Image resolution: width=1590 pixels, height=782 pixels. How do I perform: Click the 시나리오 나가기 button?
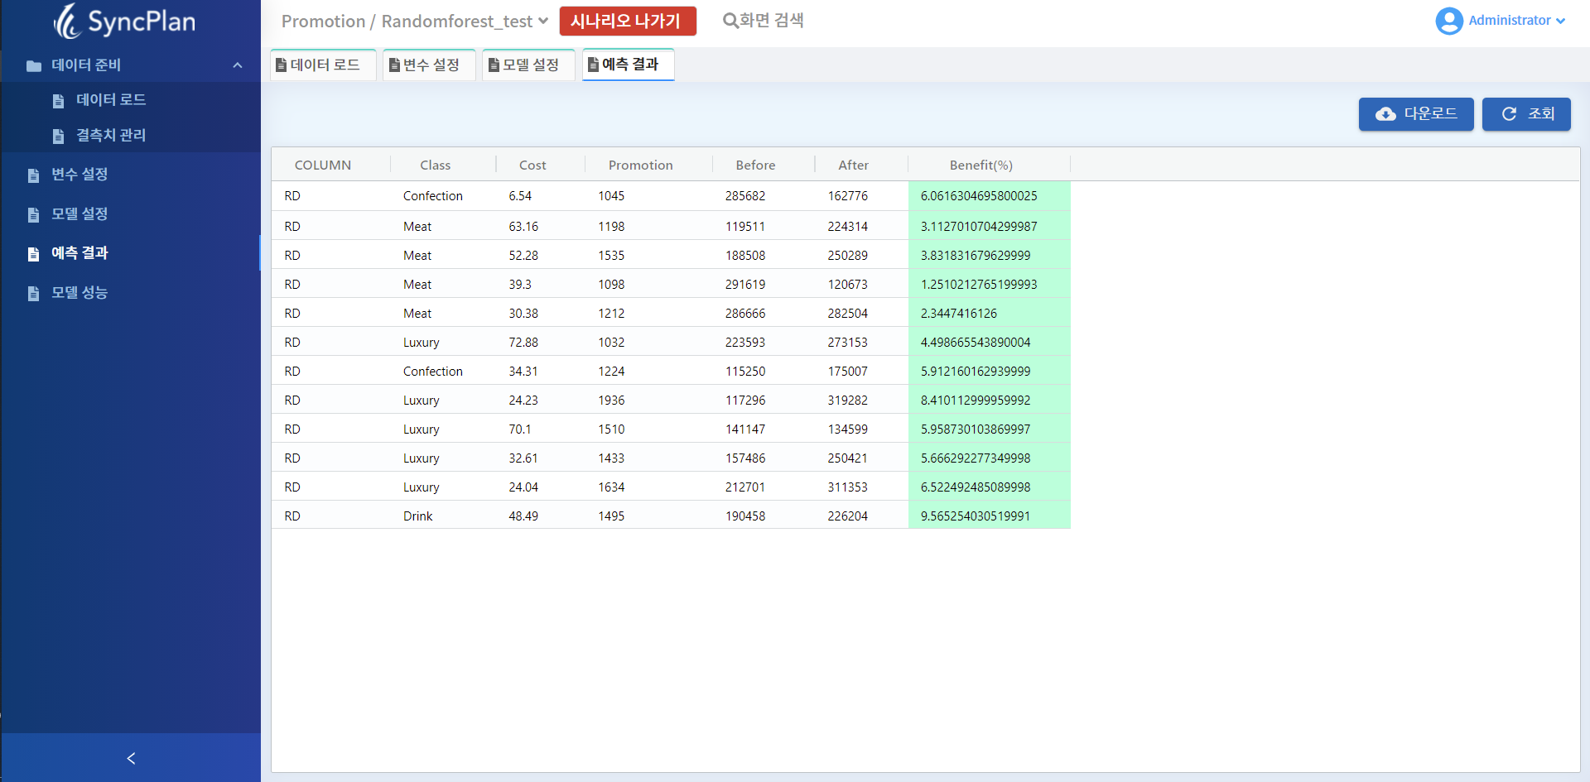click(x=628, y=22)
